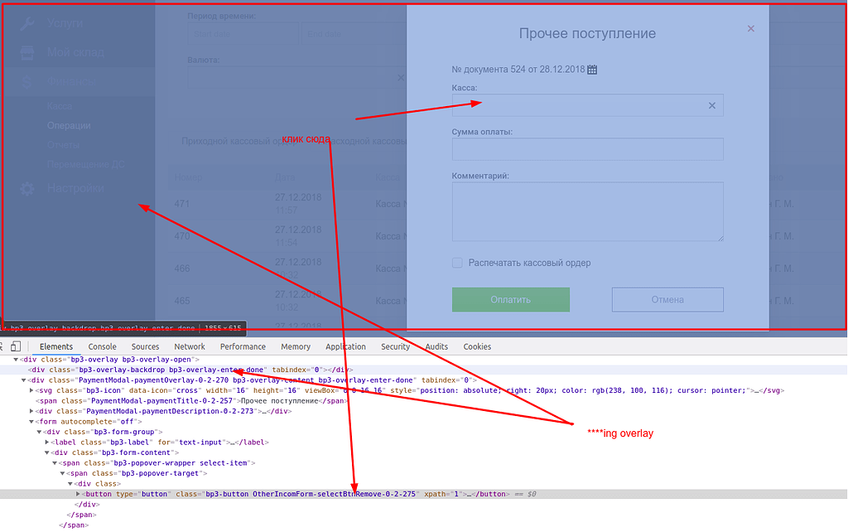Open the calendar icon next to the document date
Screen dimensions: 848x532
(x=592, y=70)
